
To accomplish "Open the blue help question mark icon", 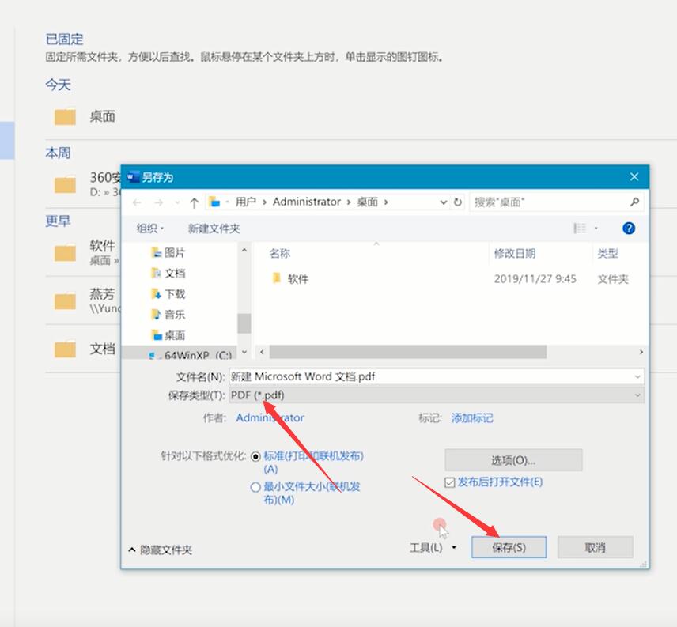I will click(x=629, y=228).
